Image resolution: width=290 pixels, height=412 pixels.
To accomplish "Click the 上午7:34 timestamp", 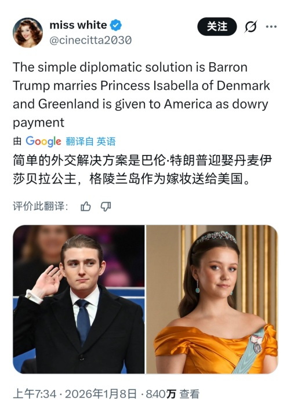I will point(34,394).
